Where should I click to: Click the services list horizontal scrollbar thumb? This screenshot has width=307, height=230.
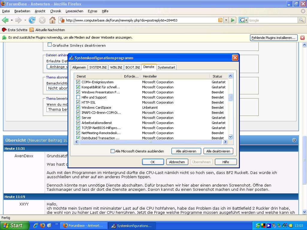[151, 142]
